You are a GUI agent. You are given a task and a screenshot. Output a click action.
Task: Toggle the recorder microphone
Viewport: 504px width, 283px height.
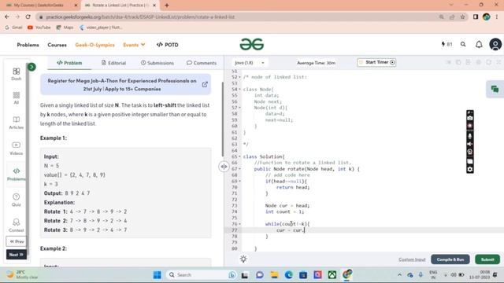[470, 136]
